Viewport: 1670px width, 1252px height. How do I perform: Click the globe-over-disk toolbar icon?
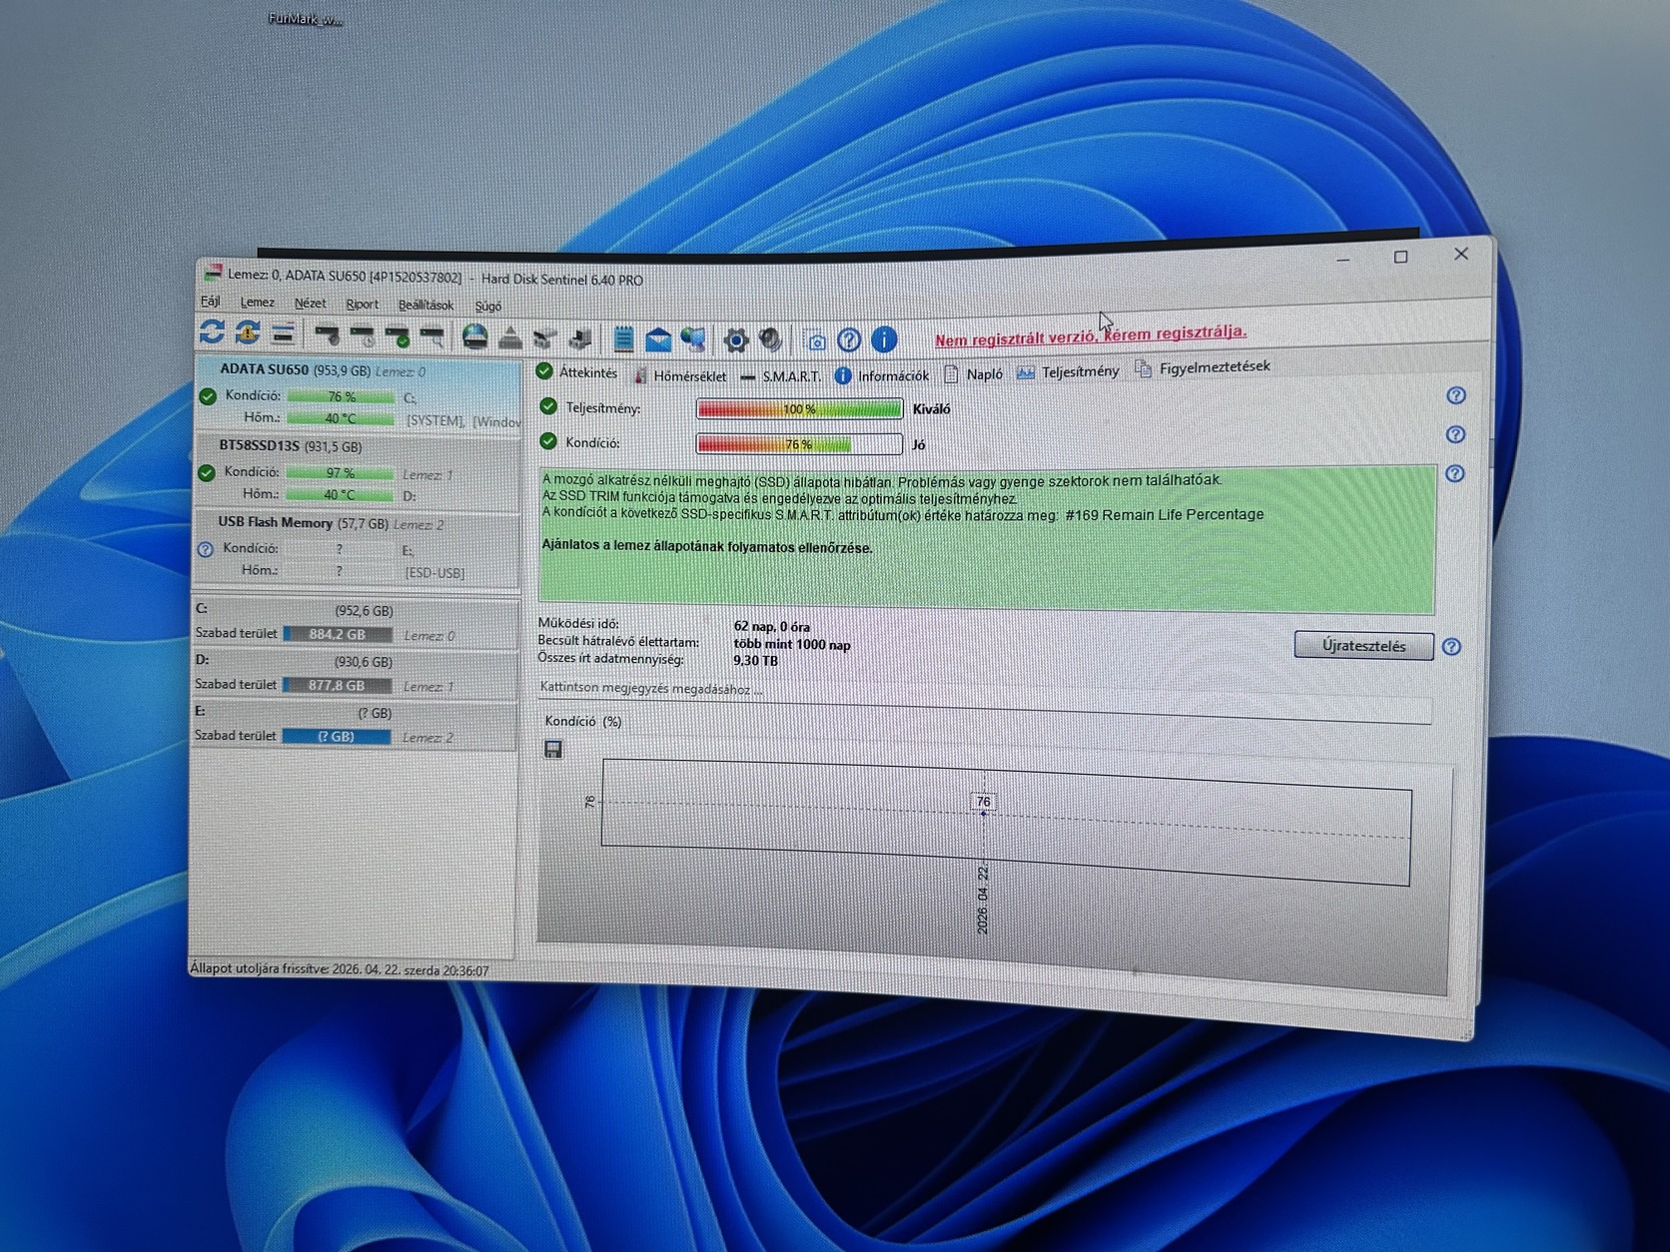tap(475, 337)
